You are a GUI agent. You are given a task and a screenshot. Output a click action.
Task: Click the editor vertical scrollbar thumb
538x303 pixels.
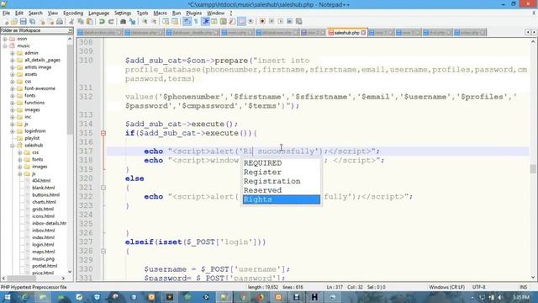click(x=533, y=168)
